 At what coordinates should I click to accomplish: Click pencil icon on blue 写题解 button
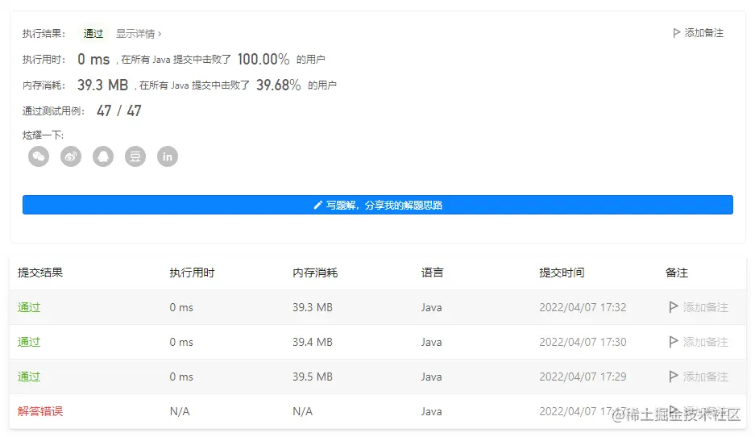[x=317, y=206]
